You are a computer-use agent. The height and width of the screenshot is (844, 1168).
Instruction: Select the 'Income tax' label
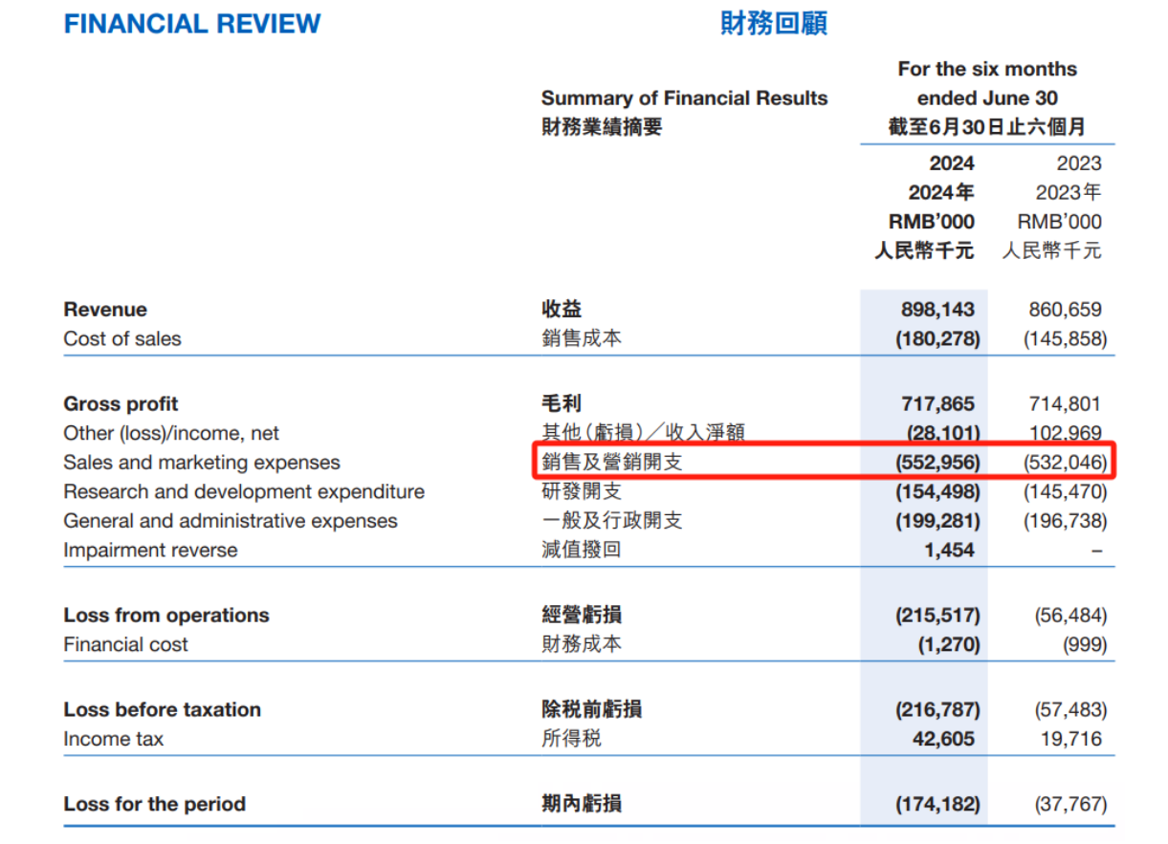click(113, 739)
